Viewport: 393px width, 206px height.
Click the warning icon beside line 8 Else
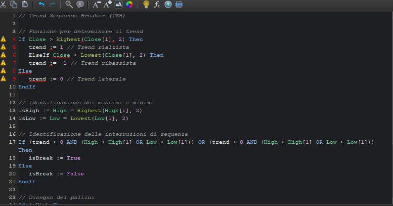pyautogui.click(x=3, y=71)
